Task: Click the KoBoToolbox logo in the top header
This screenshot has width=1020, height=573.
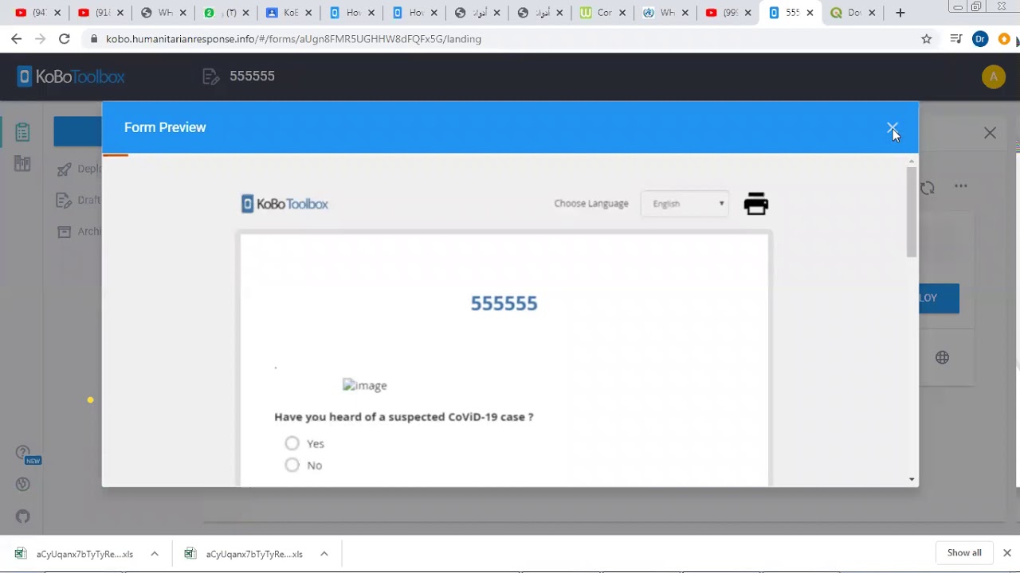Action: coord(71,76)
